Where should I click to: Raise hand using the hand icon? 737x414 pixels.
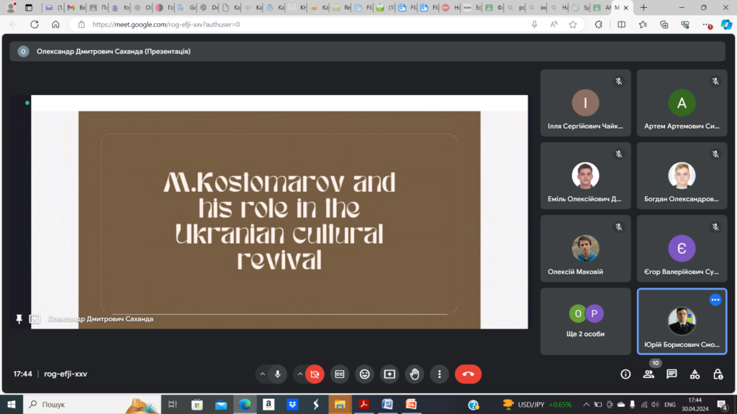(415, 374)
